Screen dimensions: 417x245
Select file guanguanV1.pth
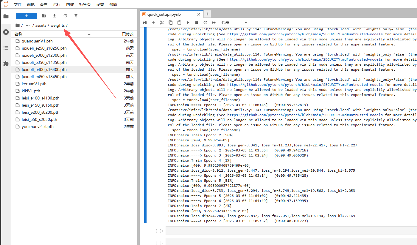[74, 41]
